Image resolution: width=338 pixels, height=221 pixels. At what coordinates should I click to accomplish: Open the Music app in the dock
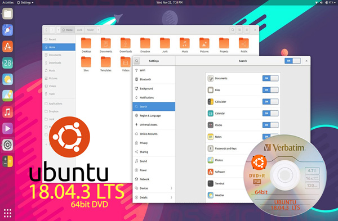[7, 112]
